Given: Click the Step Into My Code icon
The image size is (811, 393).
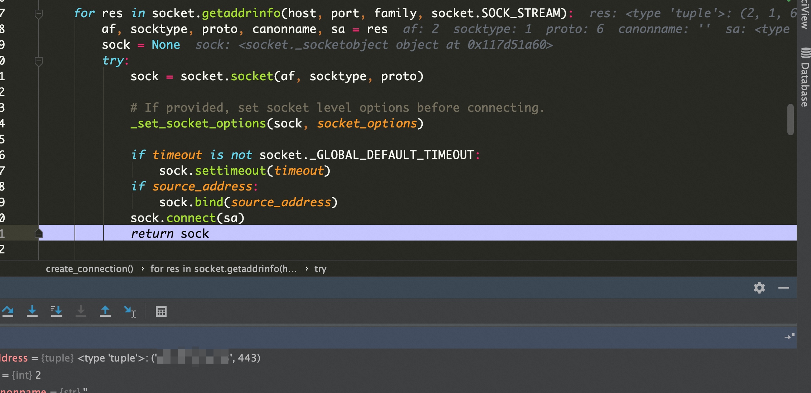Looking at the screenshot, I should click(x=57, y=311).
